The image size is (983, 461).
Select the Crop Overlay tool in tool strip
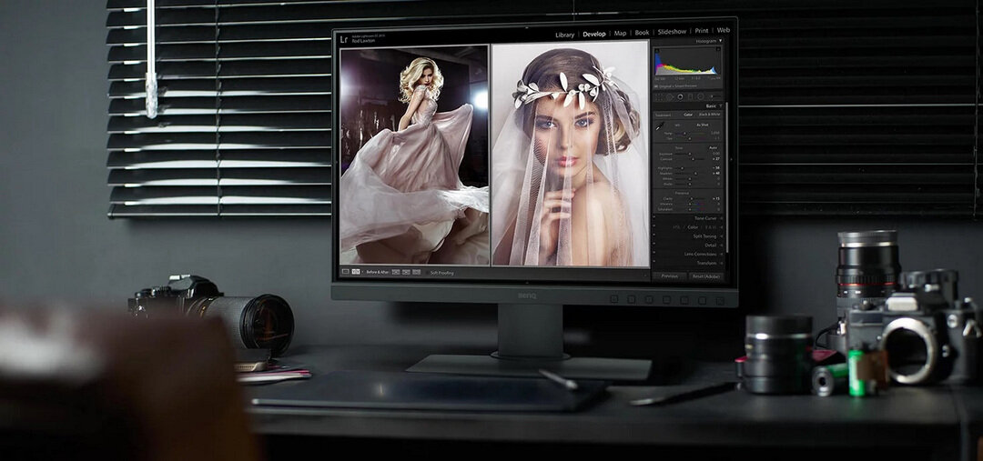659,96
